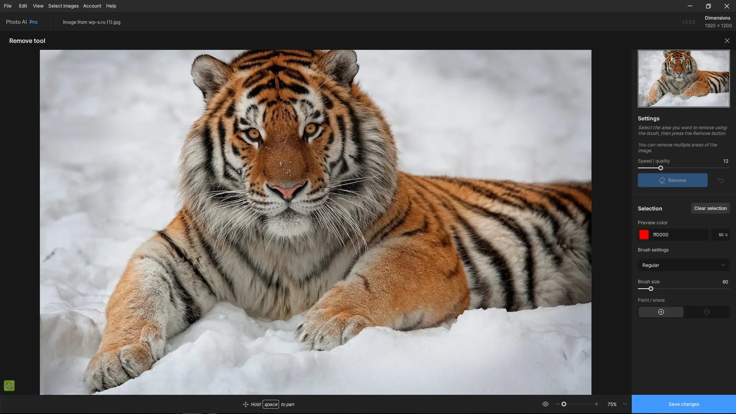
Task: Click the undo arrow beside Remove button
Action: pos(721,181)
